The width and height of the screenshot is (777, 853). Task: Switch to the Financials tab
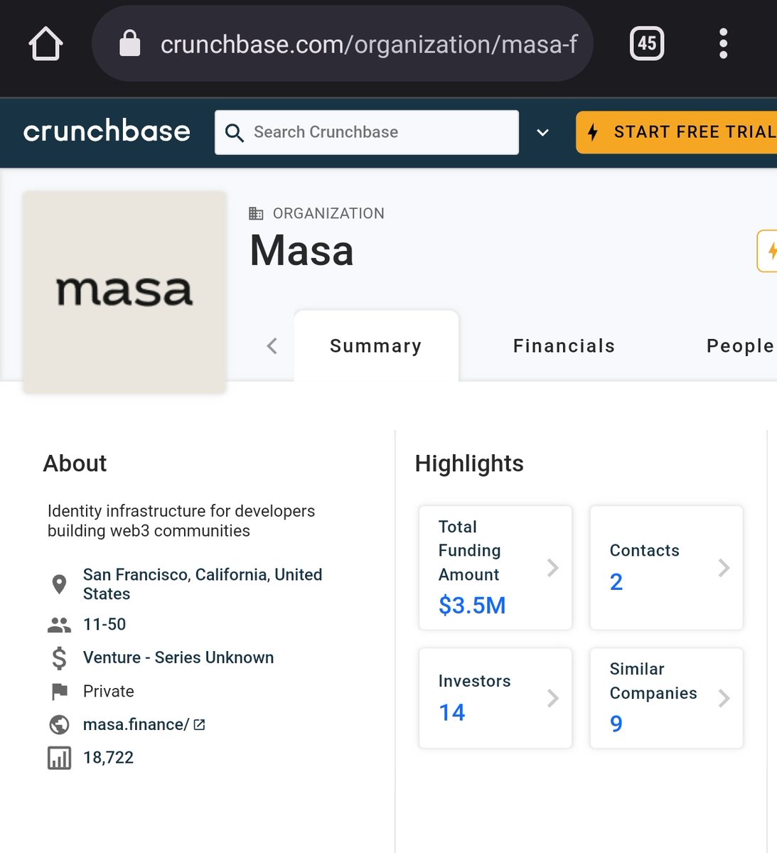(x=564, y=345)
